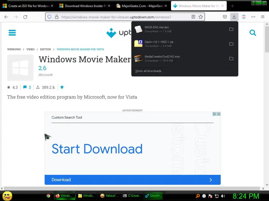Open the Dism++ taskbar window
Viewport: 269px width, 201px height.
click(x=154, y=196)
